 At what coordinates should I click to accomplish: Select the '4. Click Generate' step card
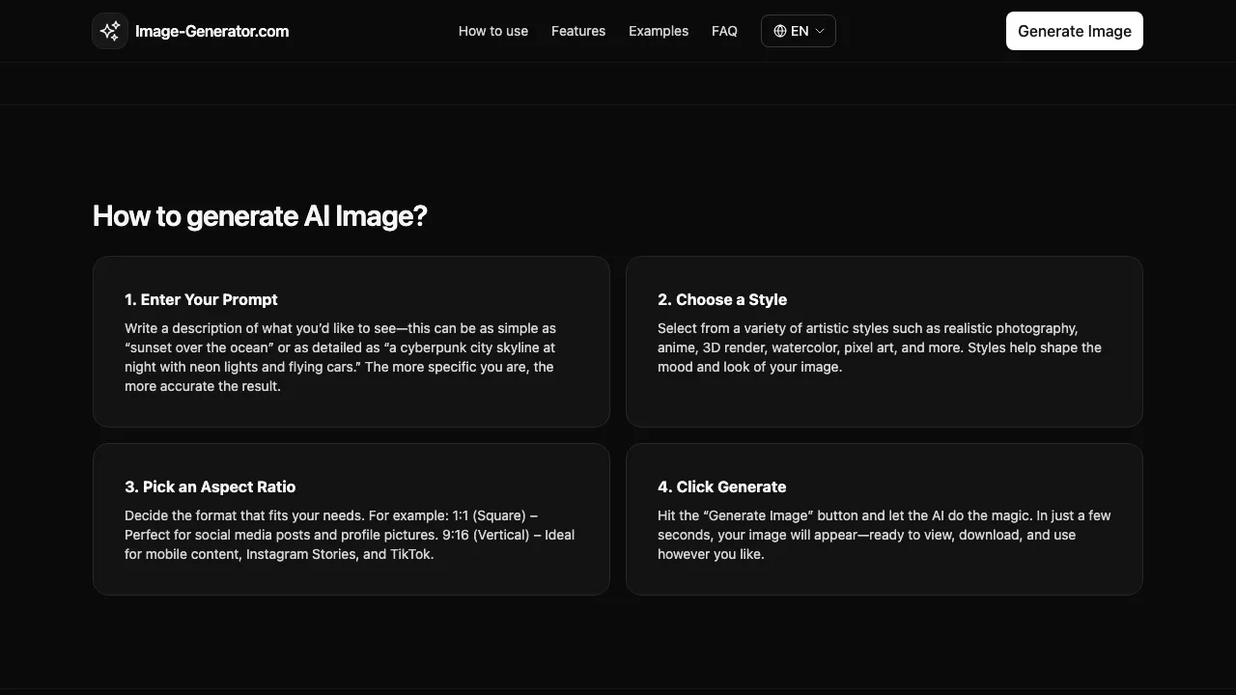(x=884, y=518)
